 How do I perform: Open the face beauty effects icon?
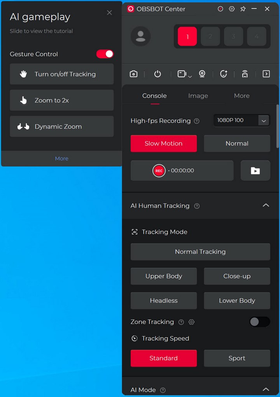(224, 74)
